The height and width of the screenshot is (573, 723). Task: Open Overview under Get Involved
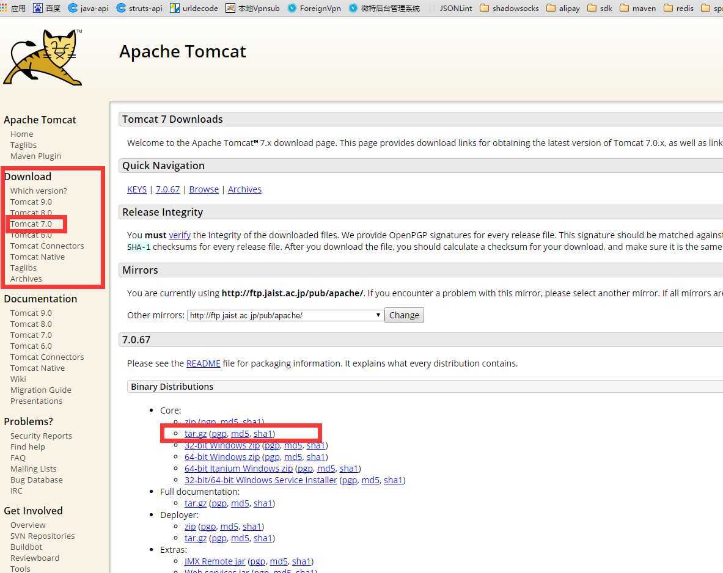(28, 525)
